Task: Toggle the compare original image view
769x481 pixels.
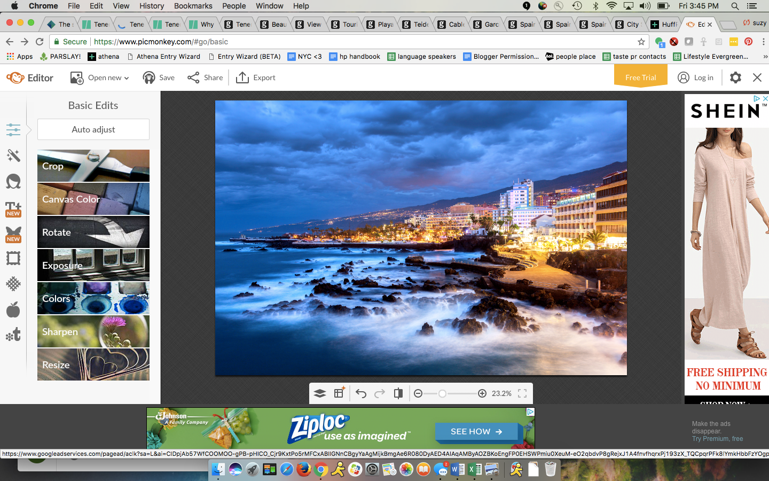Action: point(398,394)
